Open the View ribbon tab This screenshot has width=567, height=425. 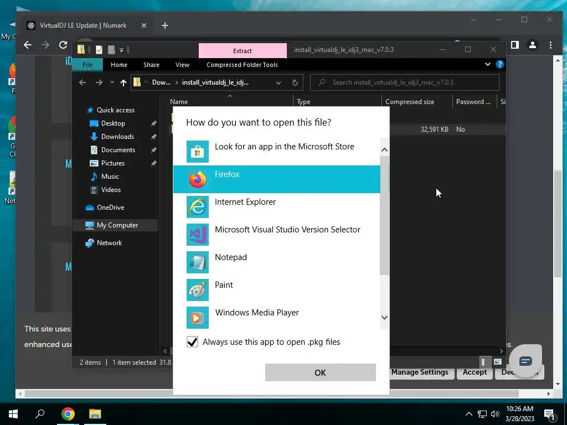182,65
